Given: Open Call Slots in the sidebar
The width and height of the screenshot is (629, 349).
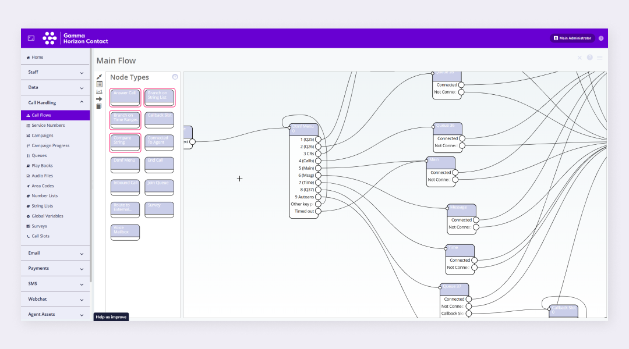Looking at the screenshot, I should [55, 236].
